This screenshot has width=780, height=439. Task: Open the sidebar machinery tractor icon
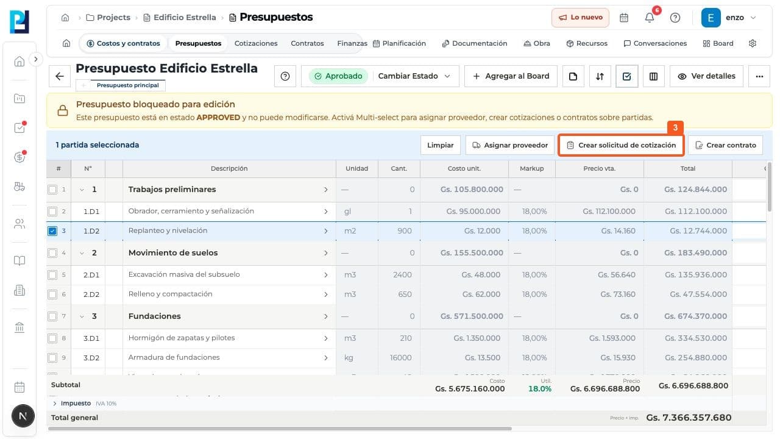click(x=19, y=187)
